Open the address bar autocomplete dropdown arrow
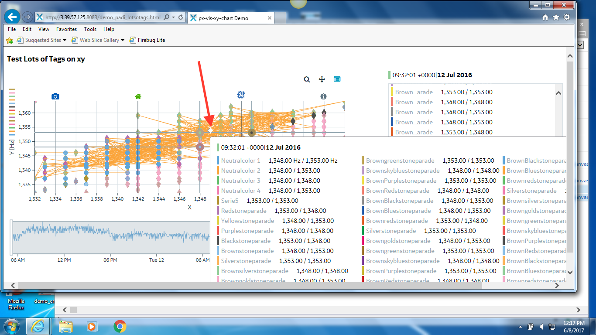 (174, 17)
